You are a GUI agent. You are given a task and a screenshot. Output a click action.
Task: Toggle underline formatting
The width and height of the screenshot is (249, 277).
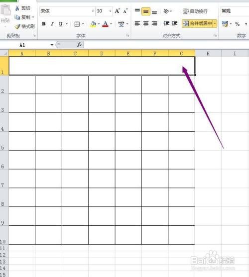(61, 24)
